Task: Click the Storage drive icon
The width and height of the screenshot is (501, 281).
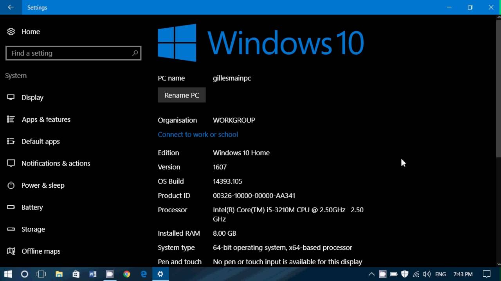Action: tap(11, 229)
